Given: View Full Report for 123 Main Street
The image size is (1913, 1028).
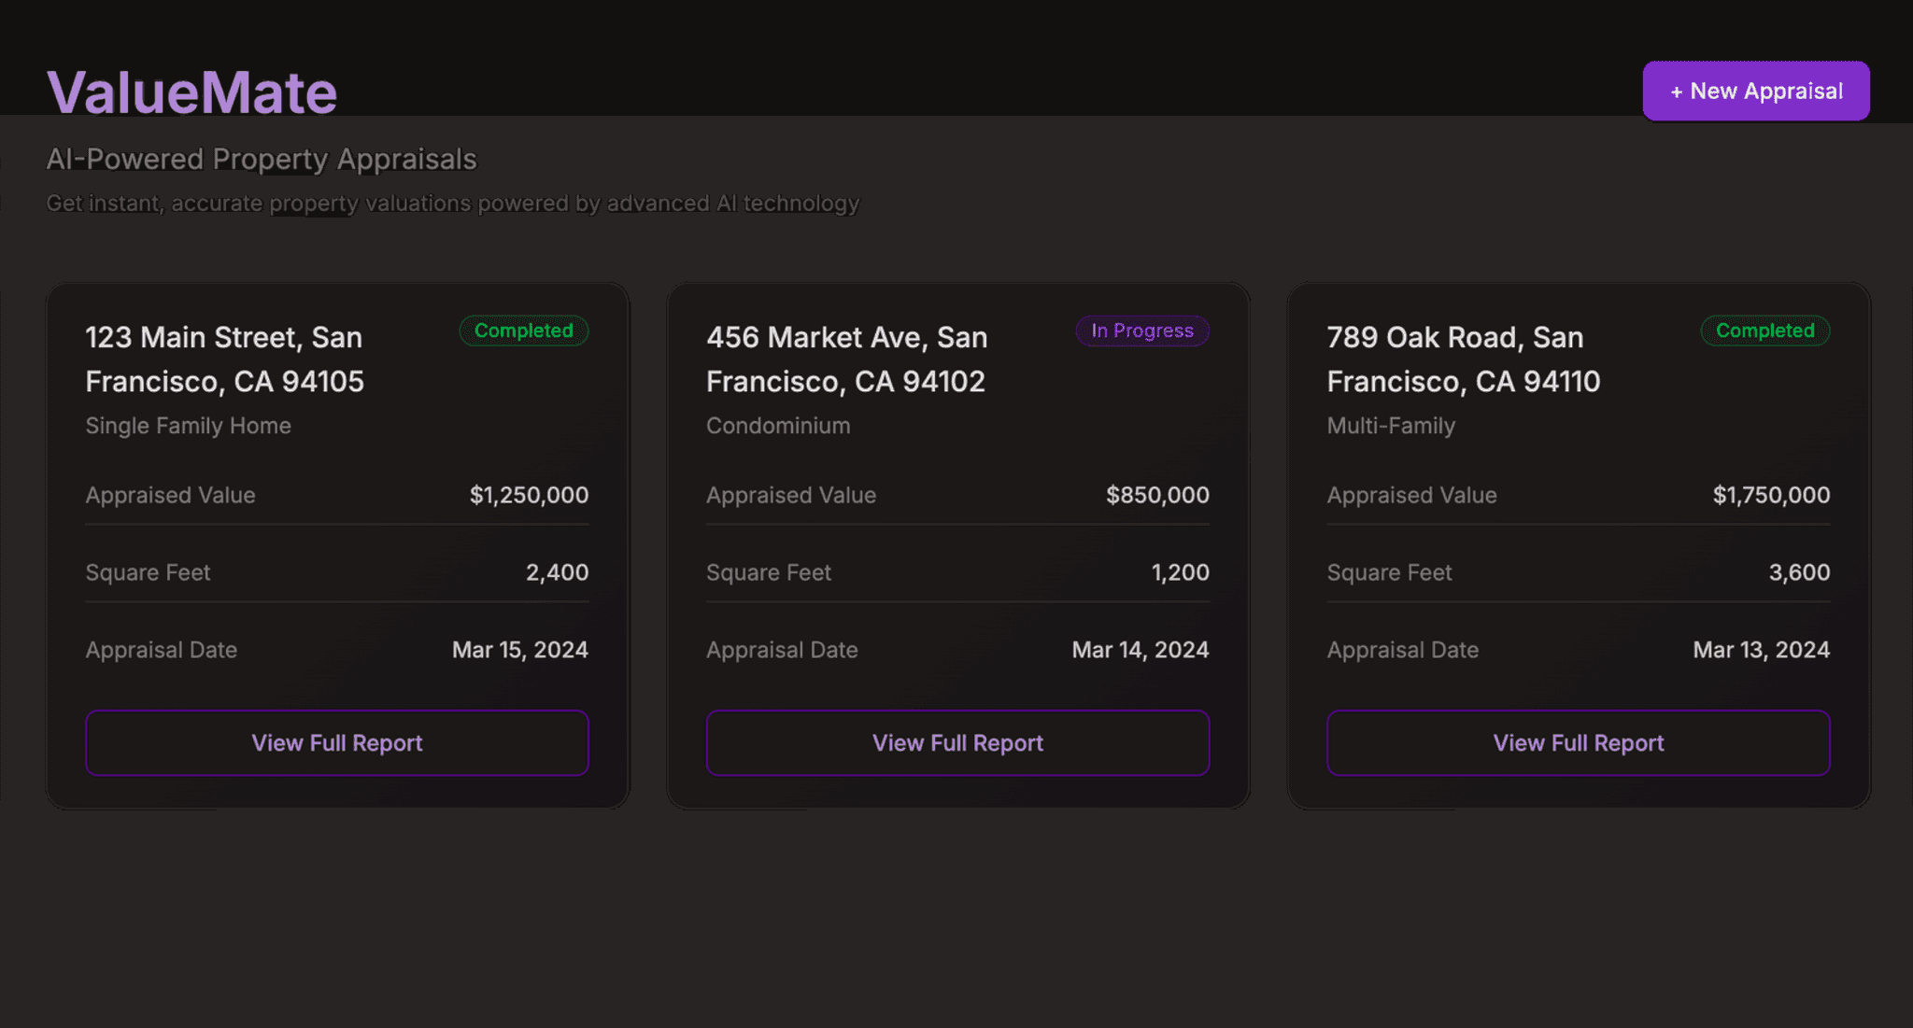Looking at the screenshot, I should (x=336, y=742).
